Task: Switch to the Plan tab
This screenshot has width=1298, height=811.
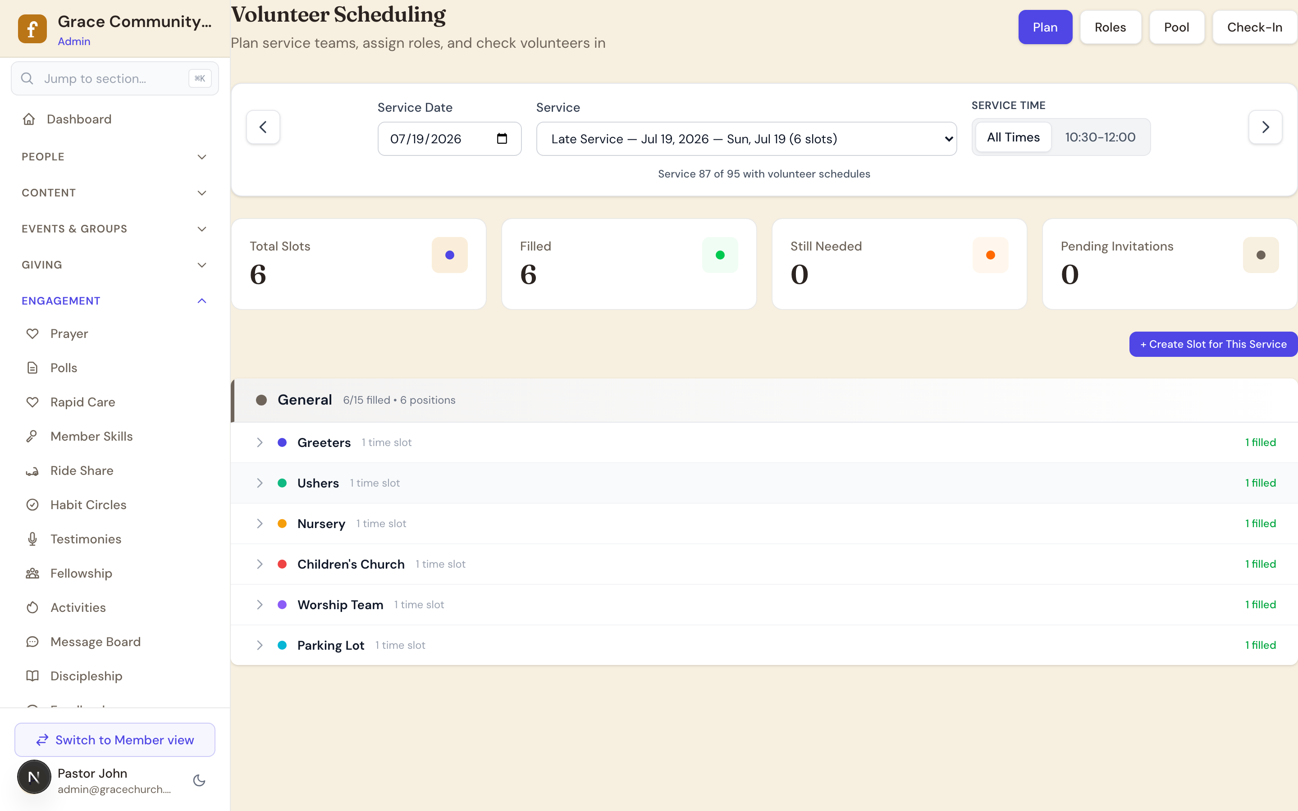Action: (1045, 27)
